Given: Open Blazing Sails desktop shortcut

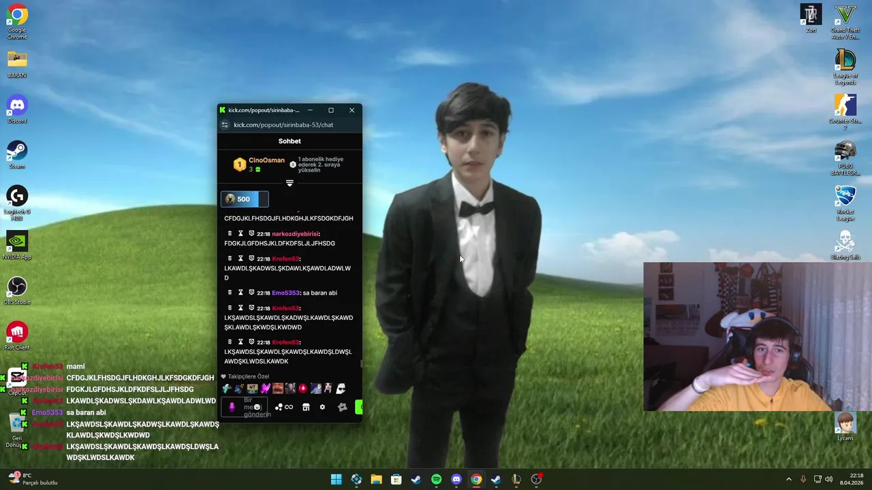Looking at the screenshot, I should [845, 245].
